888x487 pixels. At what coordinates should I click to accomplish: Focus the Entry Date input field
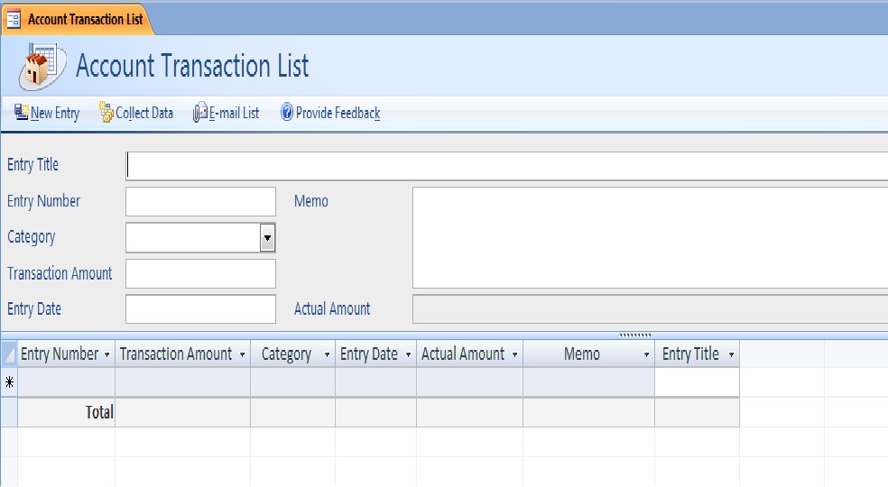point(200,309)
